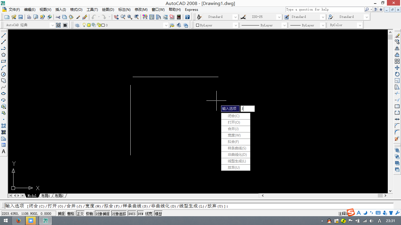Toggle 对象追踪 object tracking in status bar
This screenshot has width=401, height=225.
(119, 214)
